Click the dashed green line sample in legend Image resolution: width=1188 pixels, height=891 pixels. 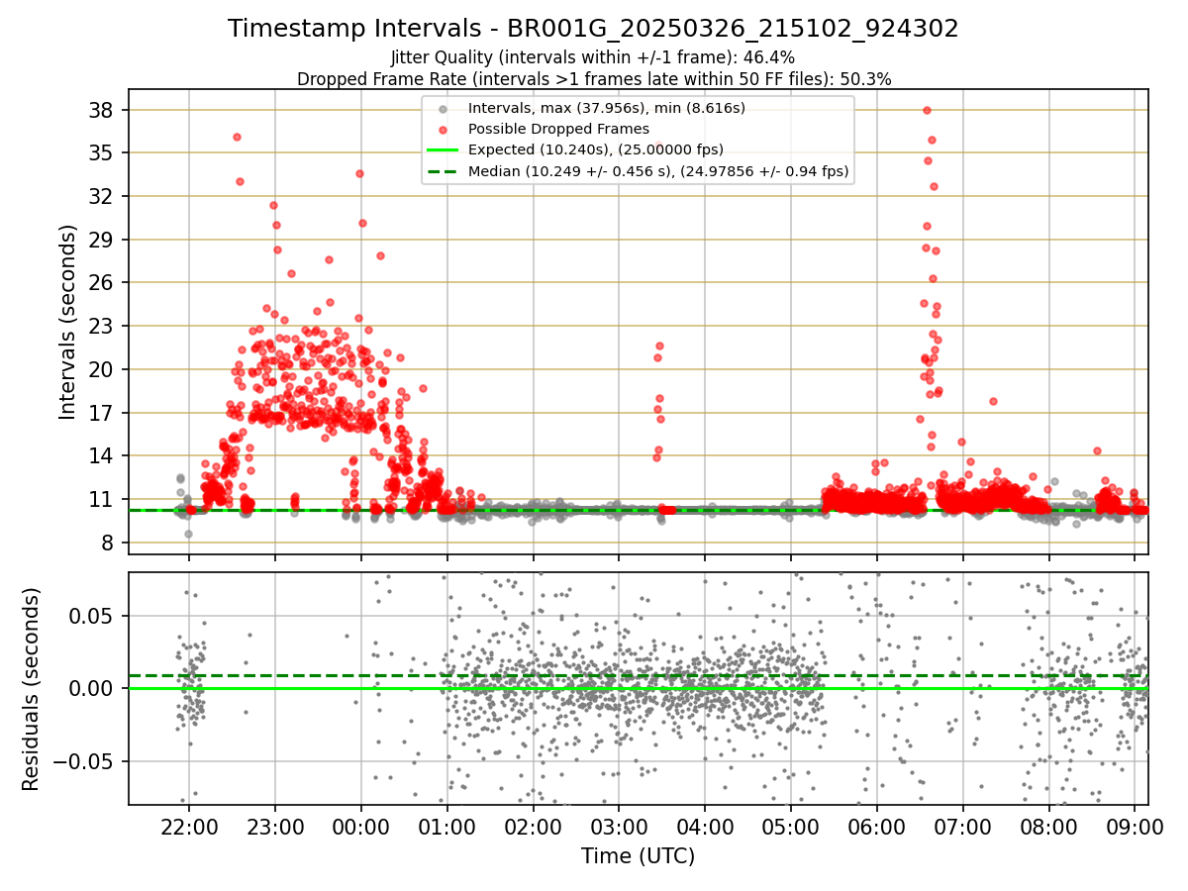point(443,171)
